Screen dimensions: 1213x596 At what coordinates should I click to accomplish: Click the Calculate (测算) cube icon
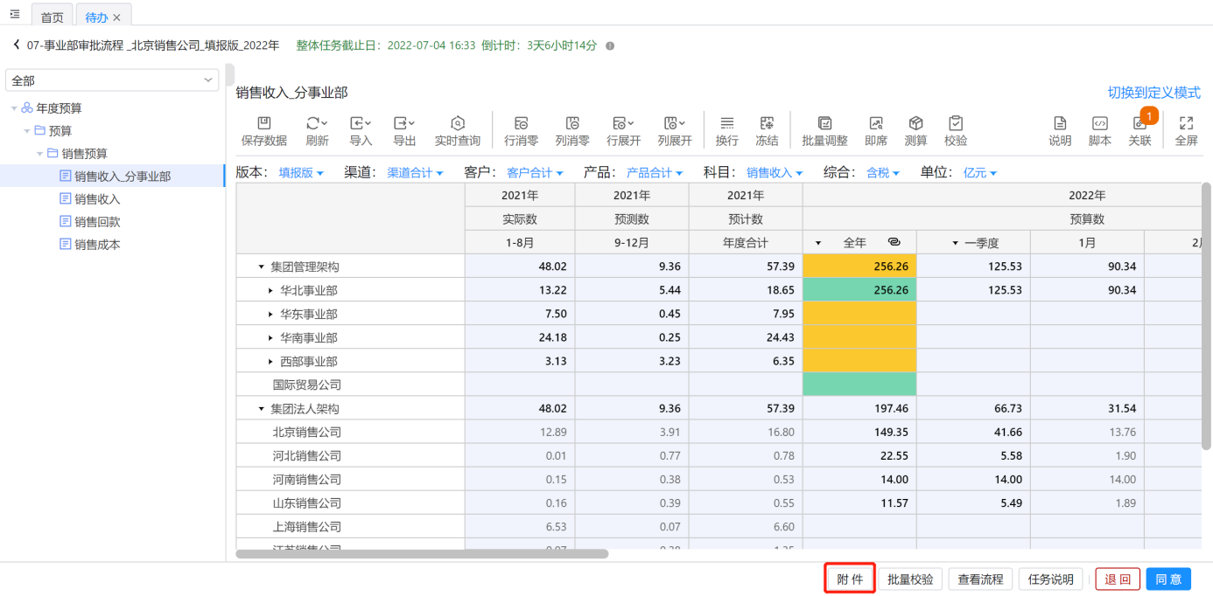pos(915,124)
